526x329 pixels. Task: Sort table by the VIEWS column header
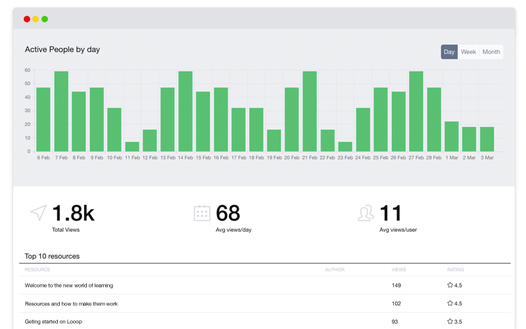pyautogui.click(x=398, y=270)
